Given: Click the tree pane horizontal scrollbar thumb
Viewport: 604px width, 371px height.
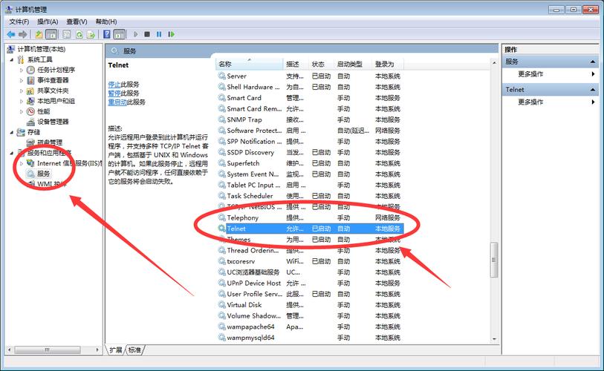Looking at the screenshot, I should (x=48, y=349).
